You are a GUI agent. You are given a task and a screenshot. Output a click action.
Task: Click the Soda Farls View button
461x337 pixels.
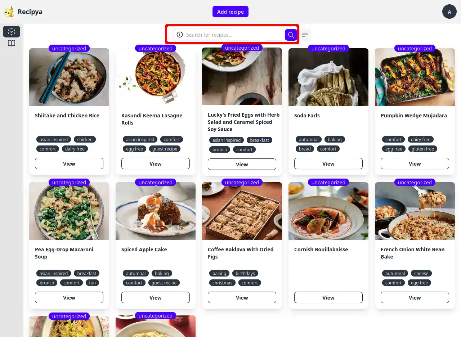tap(328, 163)
